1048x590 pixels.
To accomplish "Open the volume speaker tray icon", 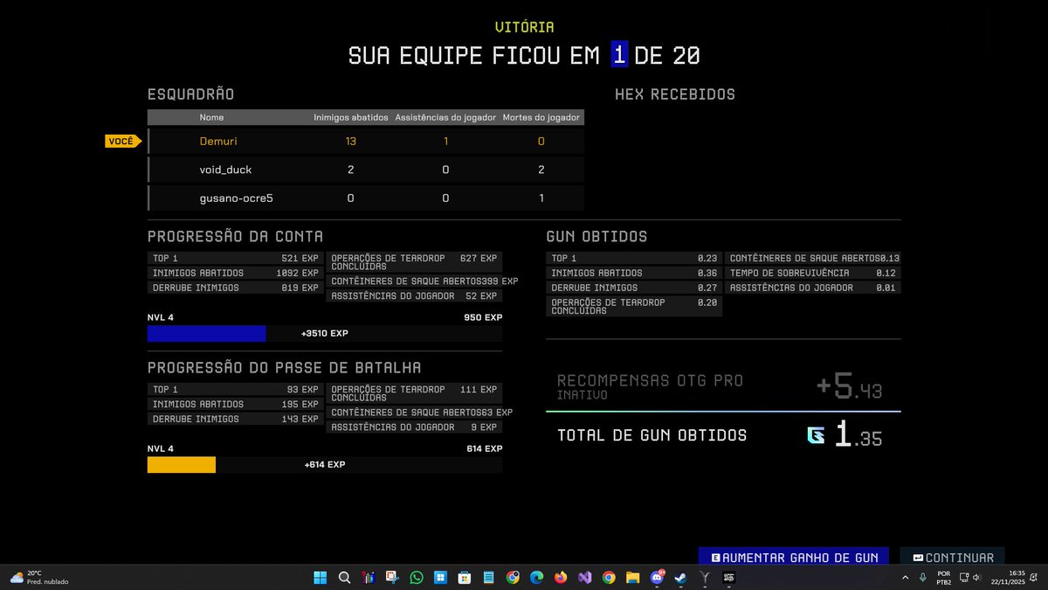I will pyautogui.click(x=976, y=577).
